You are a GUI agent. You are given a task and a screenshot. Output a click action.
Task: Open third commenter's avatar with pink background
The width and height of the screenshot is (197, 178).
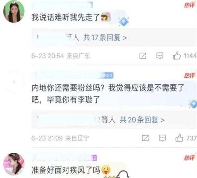[x=14, y=164]
